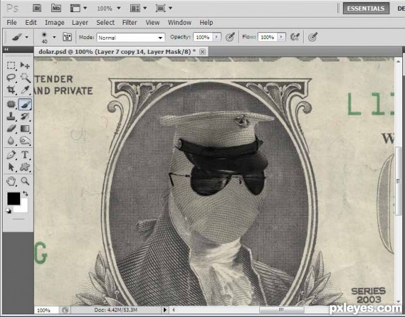Screen dimensions: 405x317
Task: Open Mini Bridge with Mb icon
Action: point(56,8)
